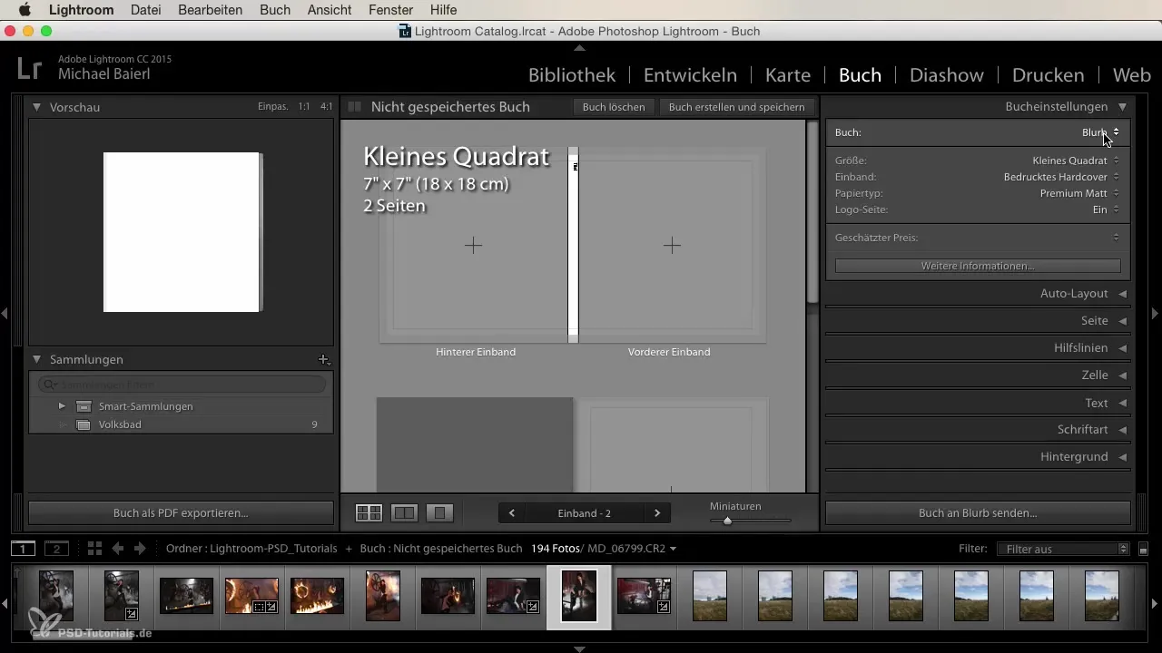Open the Apple menu
Viewport: 1162px width, 653px height.
[x=25, y=10]
